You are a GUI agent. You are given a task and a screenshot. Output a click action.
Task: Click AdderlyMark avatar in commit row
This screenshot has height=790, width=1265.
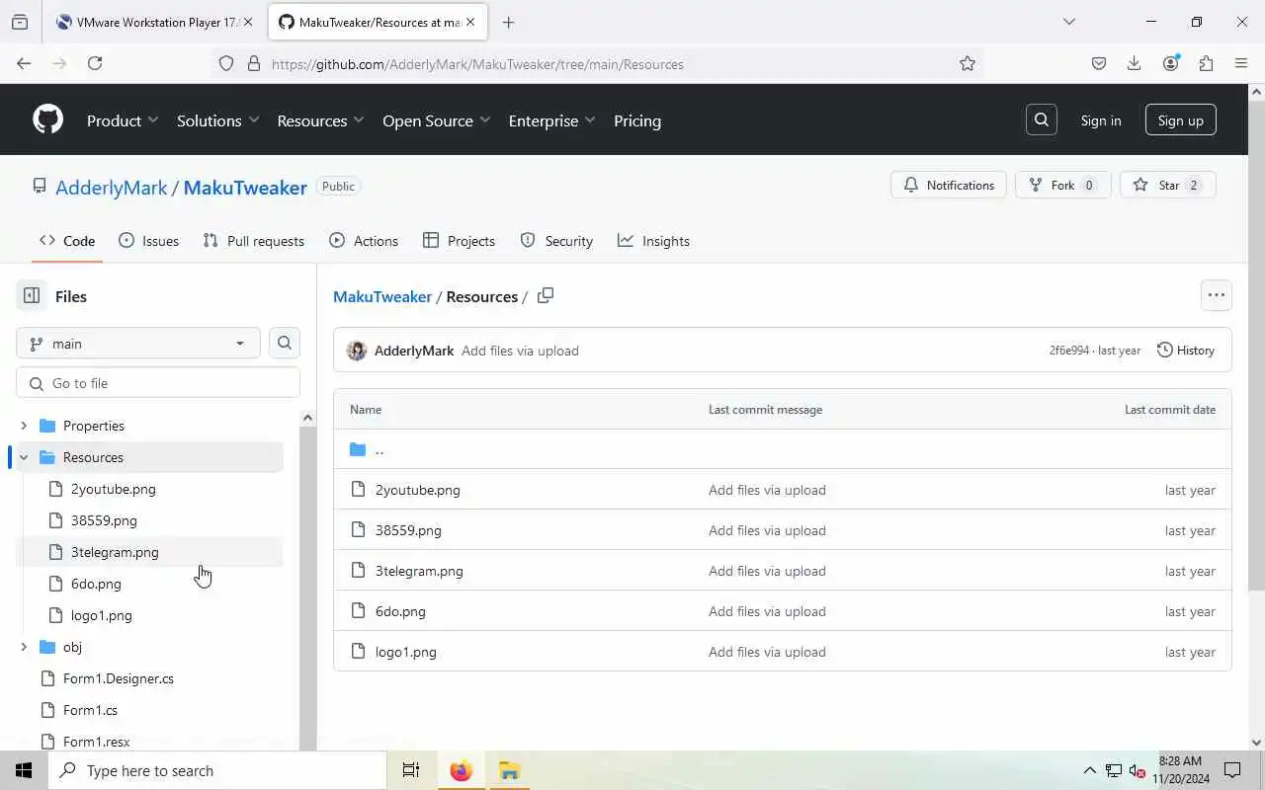tap(357, 351)
